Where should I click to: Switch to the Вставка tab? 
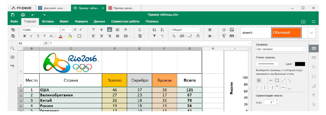(x=48, y=21)
